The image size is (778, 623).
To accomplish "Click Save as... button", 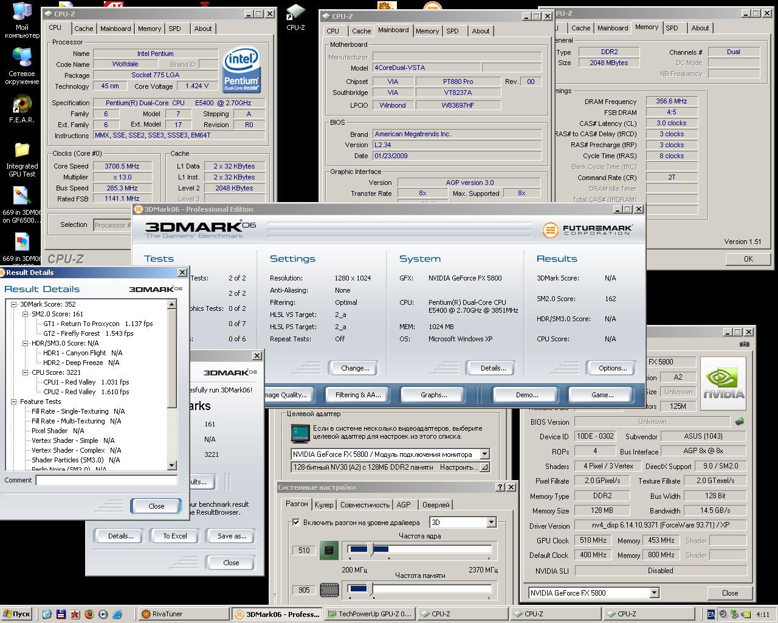I will pyautogui.click(x=232, y=536).
